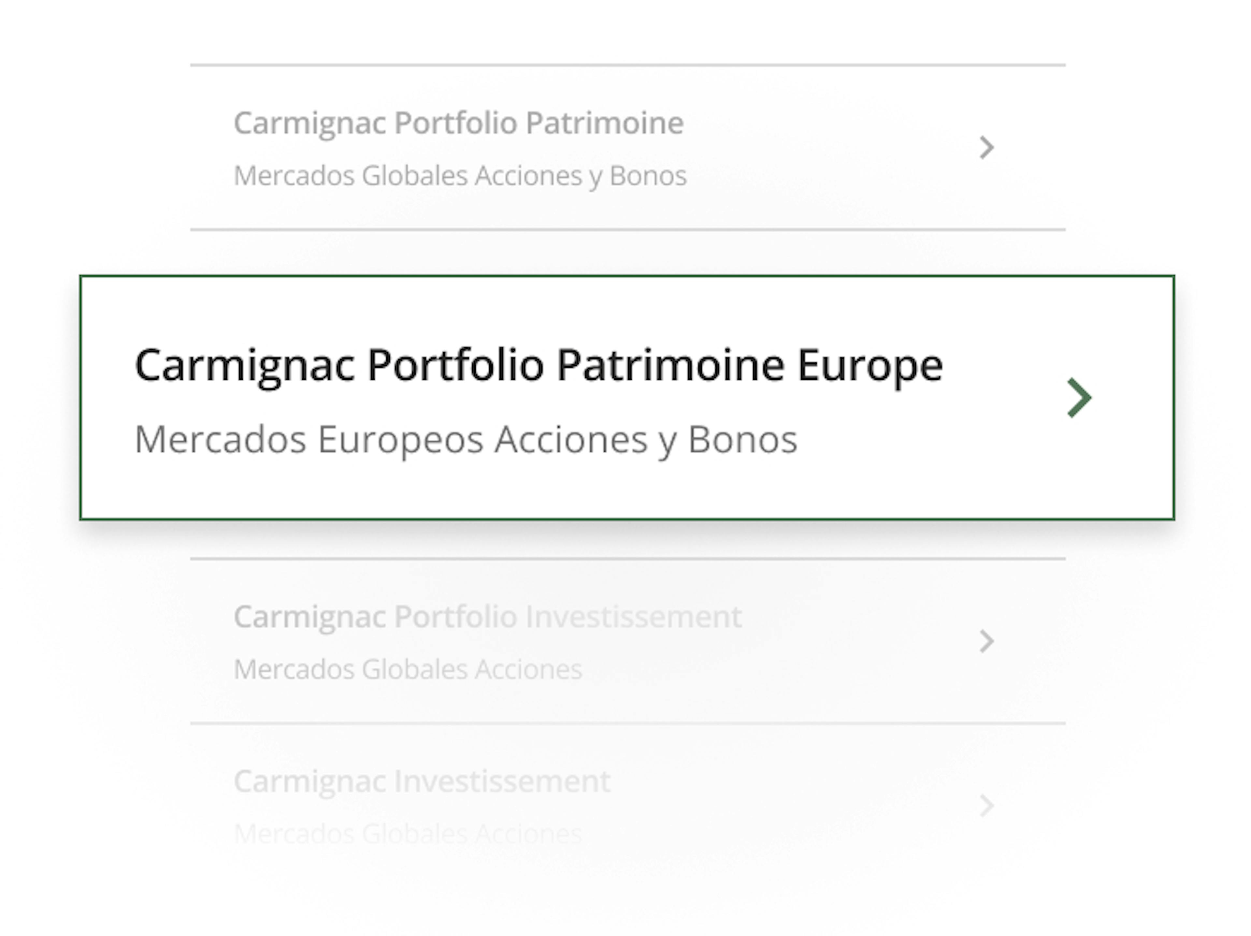Click the Mercados Globales Acciones y Bonos subtitle
This screenshot has height=936, width=1251.
460,175
